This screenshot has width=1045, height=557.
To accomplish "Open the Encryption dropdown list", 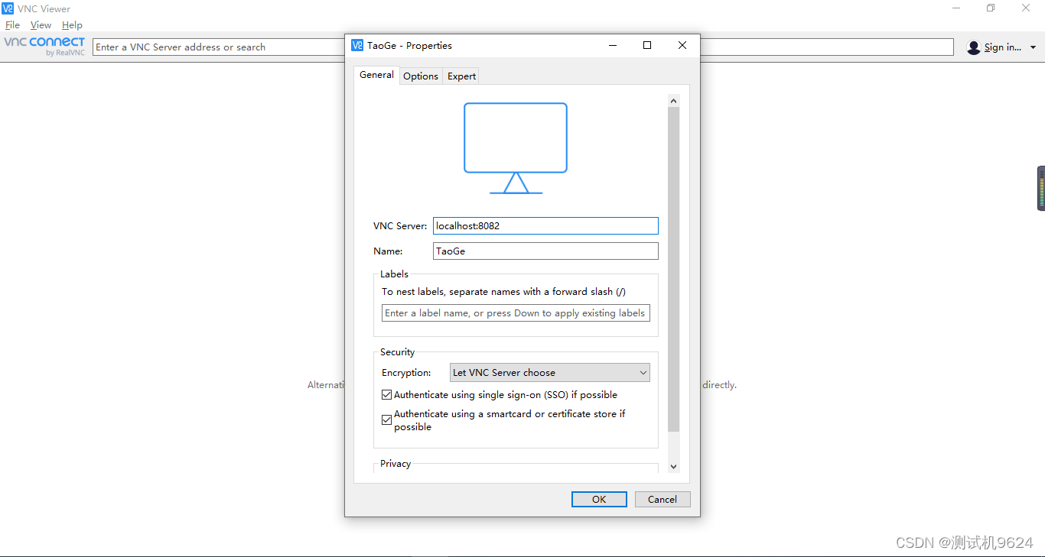I will point(549,373).
